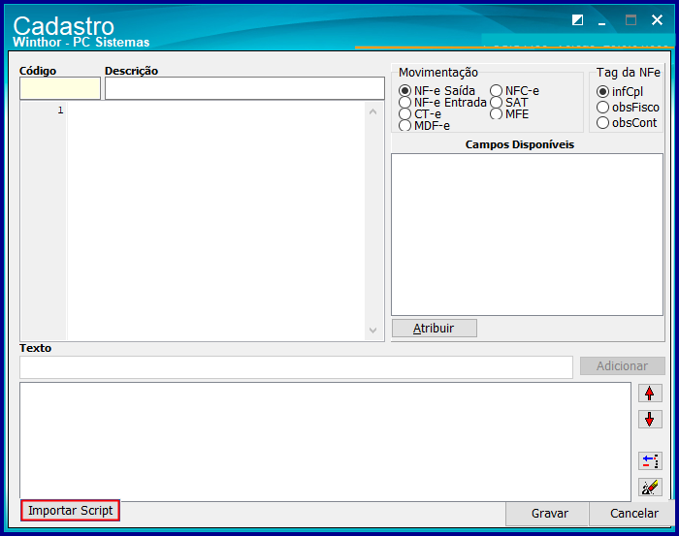Click the eraser clear-all icon
The width and height of the screenshot is (679, 536).
point(650,488)
